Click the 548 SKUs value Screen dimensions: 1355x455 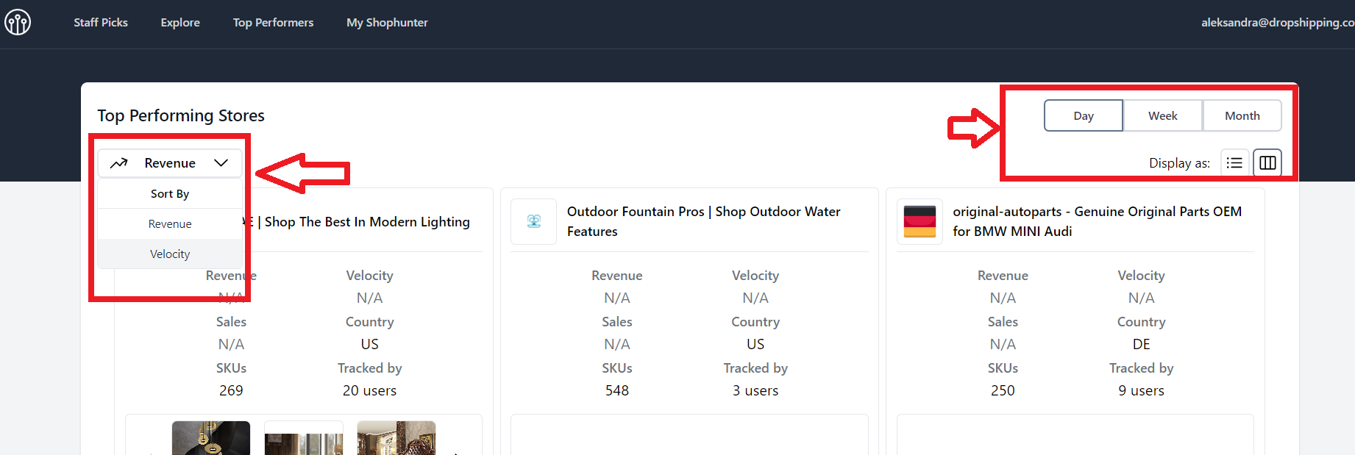point(617,391)
